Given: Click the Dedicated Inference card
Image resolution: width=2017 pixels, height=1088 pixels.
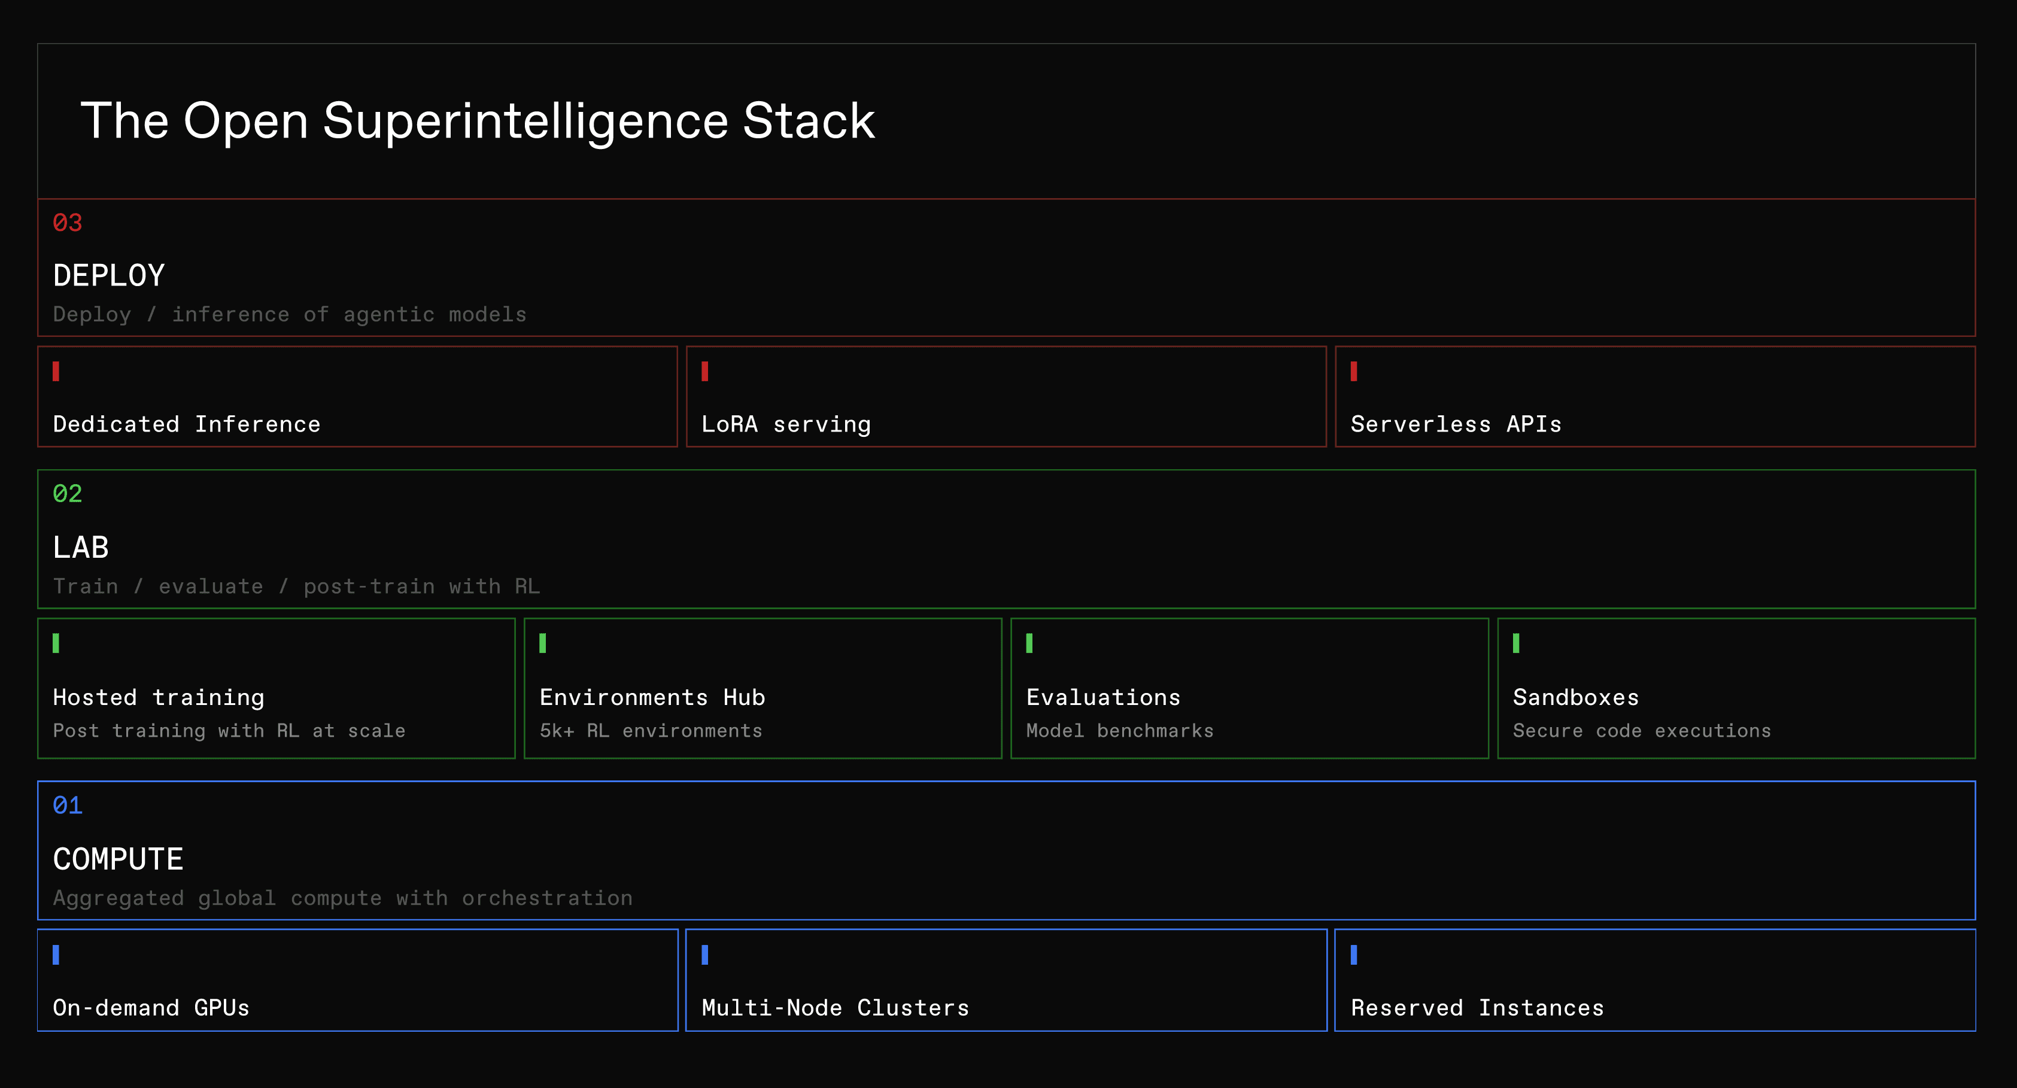Looking at the screenshot, I should coord(357,397).
